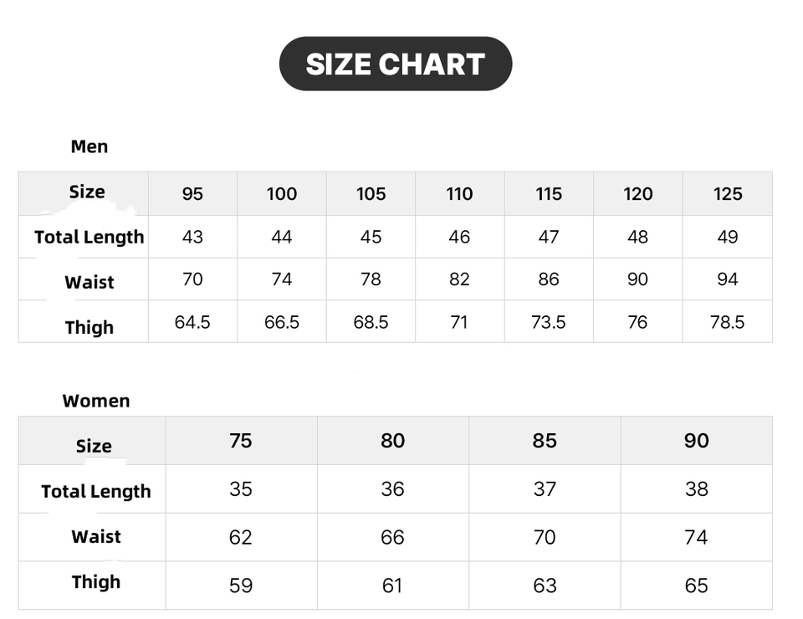Click men's waist value 90

click(637, 279)
